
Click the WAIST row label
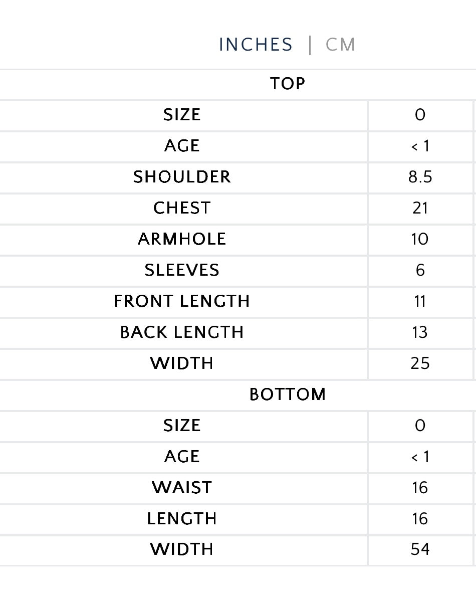(182, 488)
